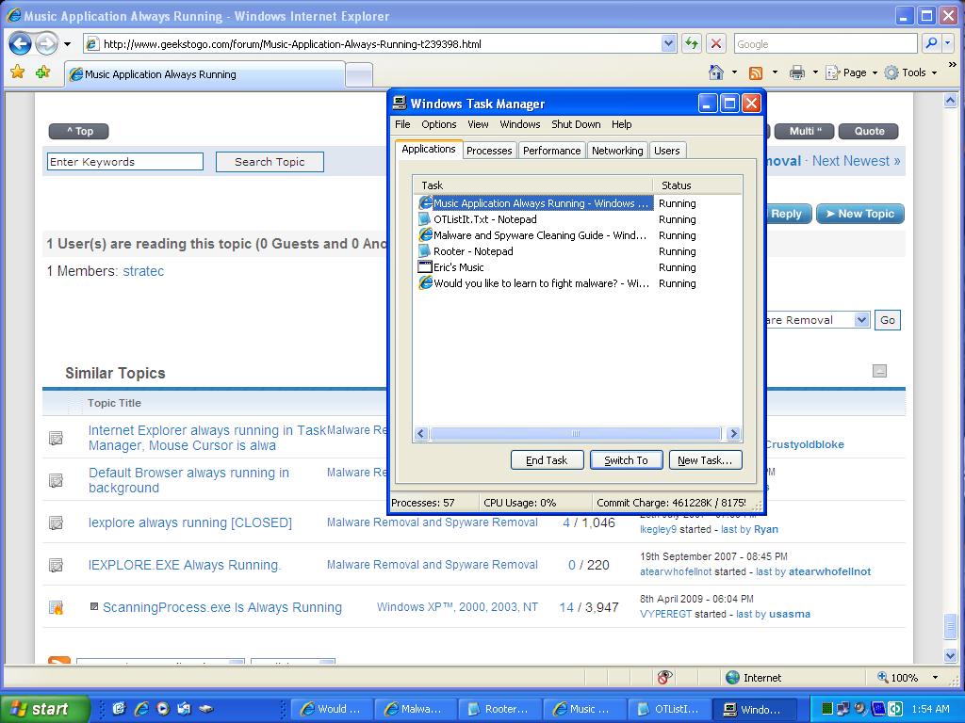This screenshot has height=723, width=965.
Task: Click the Search Topic button
Action: point(270,162)
